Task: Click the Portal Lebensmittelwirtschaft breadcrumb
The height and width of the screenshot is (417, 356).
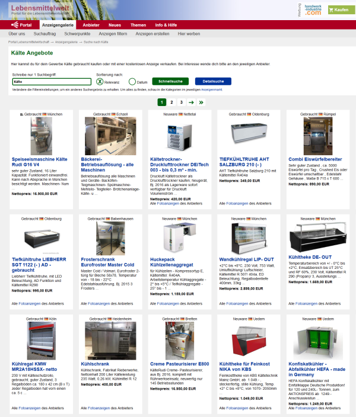Action: [29, 42]
